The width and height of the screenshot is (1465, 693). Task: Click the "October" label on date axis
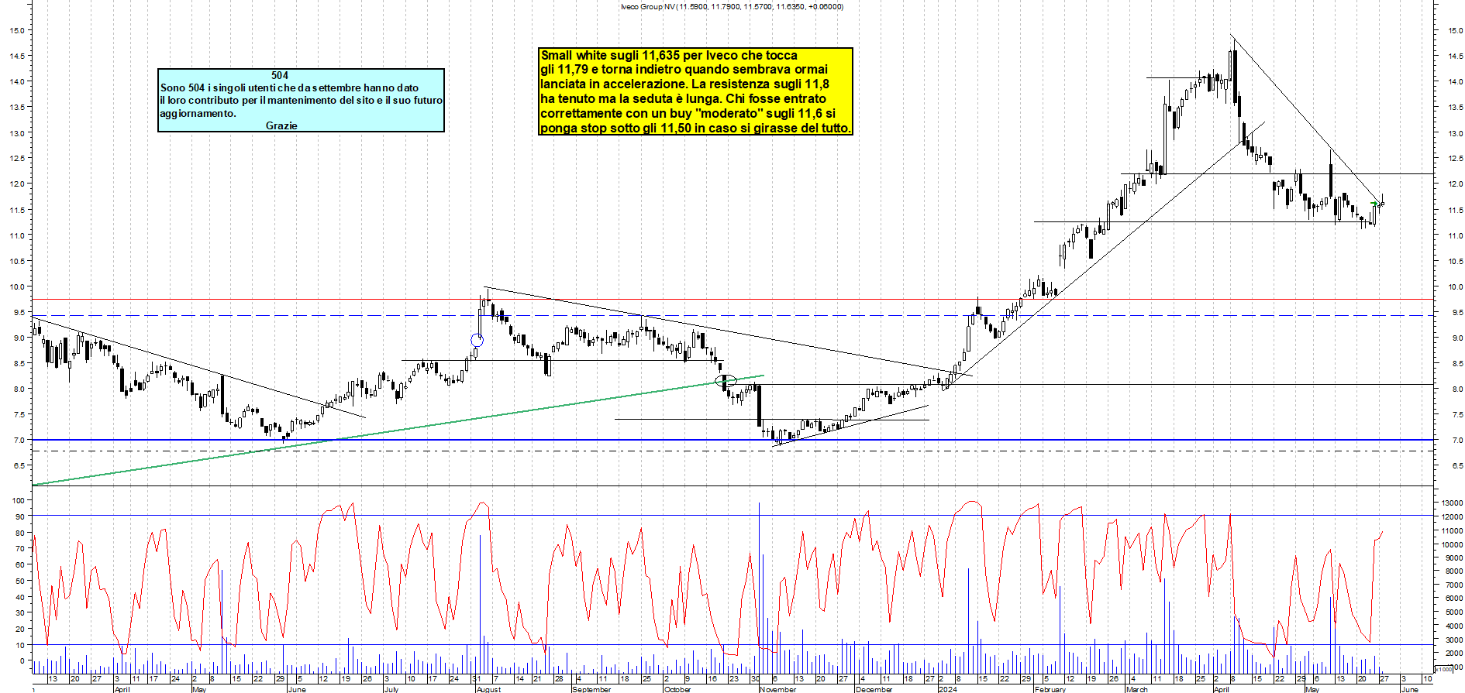(x=677, y=689)
